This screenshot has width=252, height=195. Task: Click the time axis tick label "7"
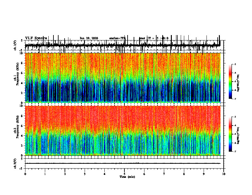point(164,174)
